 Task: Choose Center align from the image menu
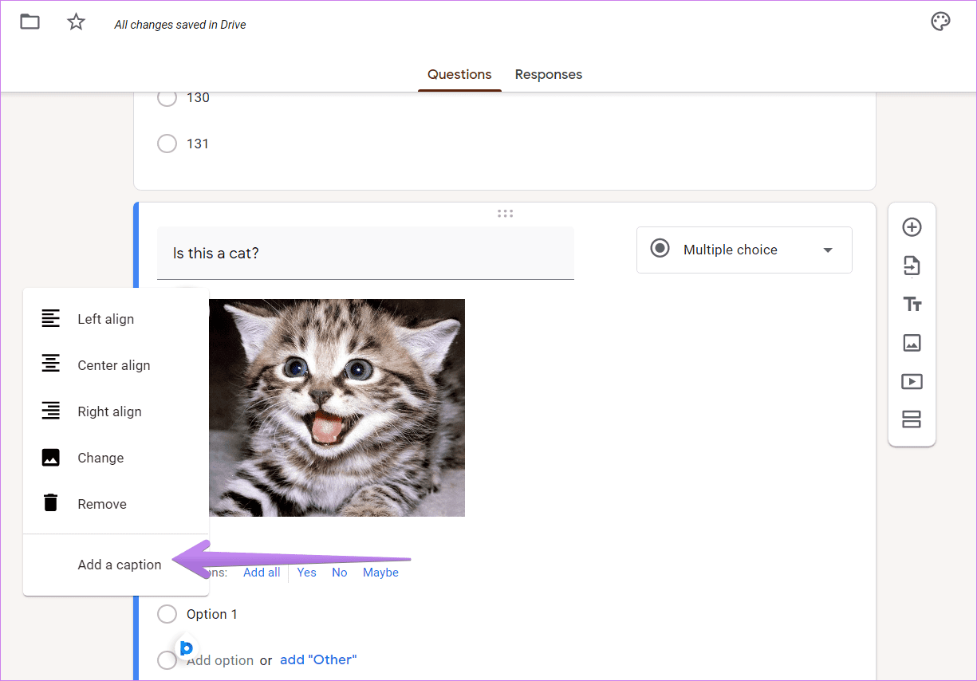tap(116, 365)
